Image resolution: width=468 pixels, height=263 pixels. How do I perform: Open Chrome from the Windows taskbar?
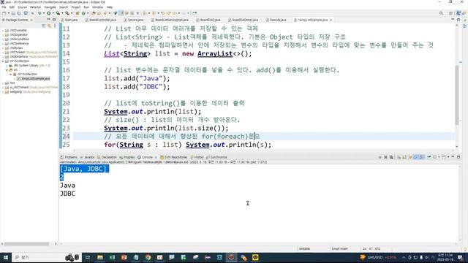tap(148, 257)
